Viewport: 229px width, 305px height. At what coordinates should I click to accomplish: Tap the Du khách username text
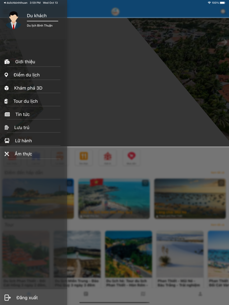37,16
